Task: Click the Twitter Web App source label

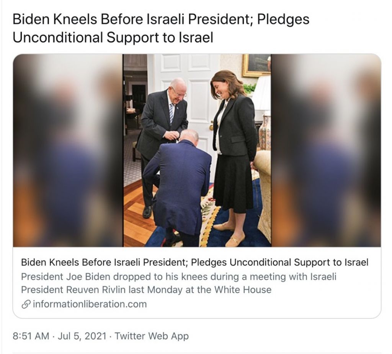Action: 152,336
